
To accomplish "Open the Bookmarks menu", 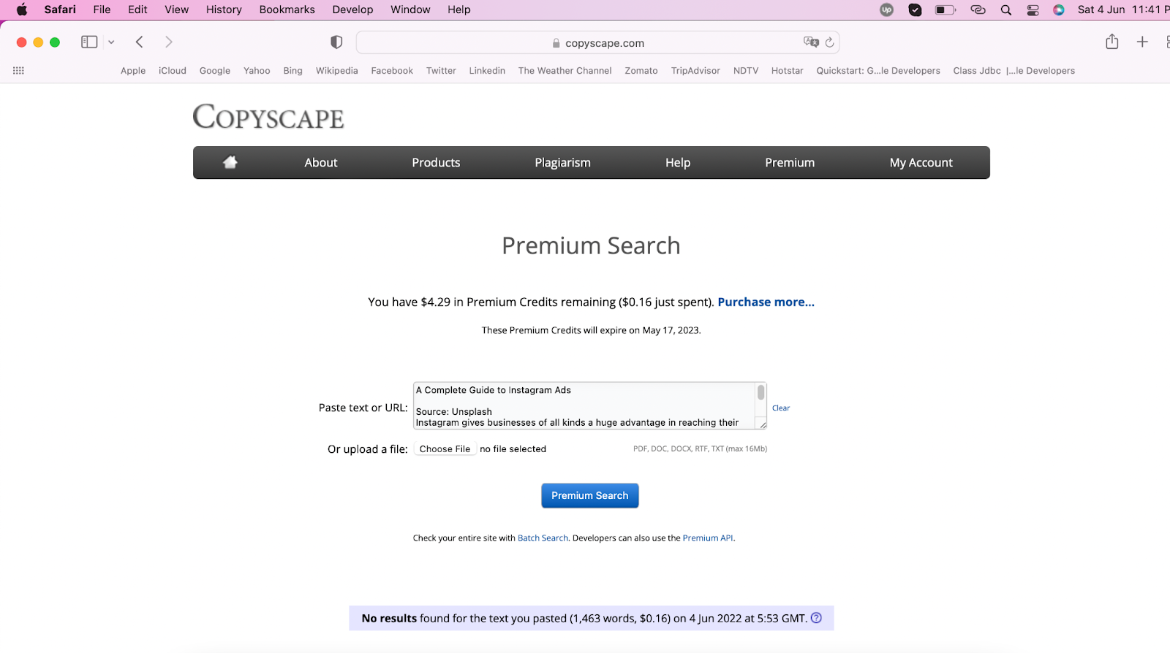I will click(287, 9).
